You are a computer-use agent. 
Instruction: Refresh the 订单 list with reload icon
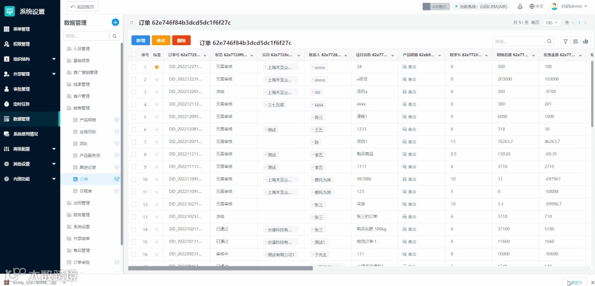[132, 23]
